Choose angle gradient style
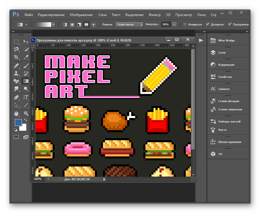The image size is (260, 213). [x=79, y=25]
